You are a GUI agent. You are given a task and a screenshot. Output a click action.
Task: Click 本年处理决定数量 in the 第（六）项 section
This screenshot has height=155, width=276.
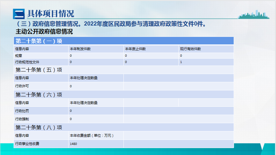[x=84, y=103]
